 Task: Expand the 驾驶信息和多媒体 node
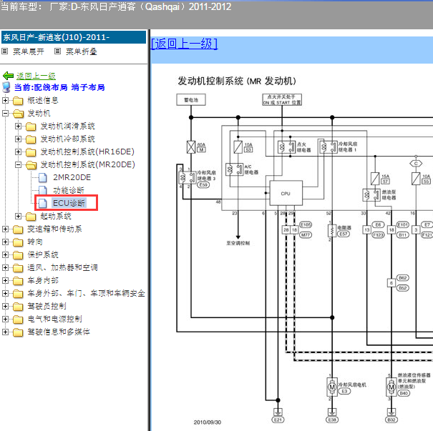click(x=5, y=332)
